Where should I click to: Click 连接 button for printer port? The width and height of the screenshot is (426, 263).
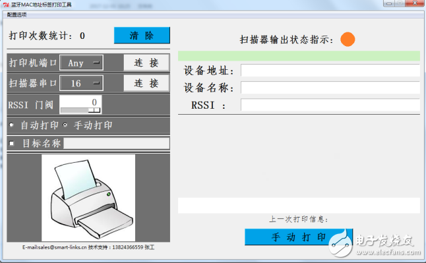(146, 63)
